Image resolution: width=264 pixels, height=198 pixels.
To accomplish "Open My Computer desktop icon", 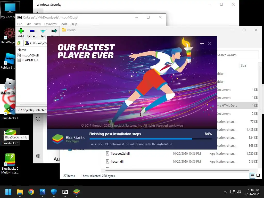I will point(10,10).
